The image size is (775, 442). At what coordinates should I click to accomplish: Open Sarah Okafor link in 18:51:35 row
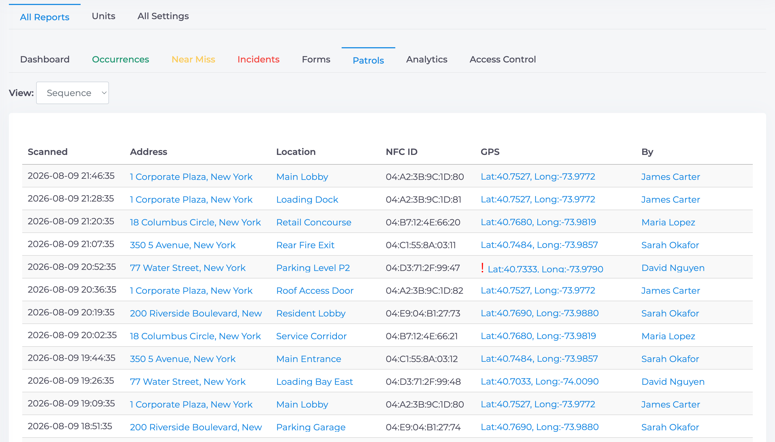tap(670, 427)
